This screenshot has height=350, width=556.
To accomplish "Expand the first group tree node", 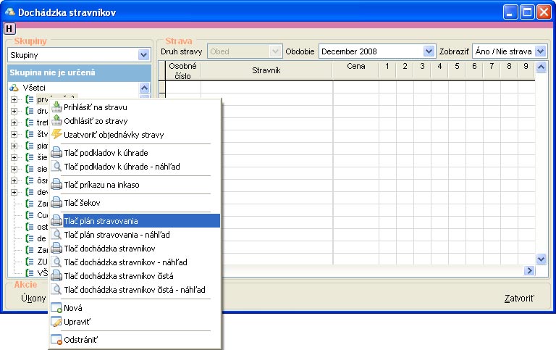I will (14, 99).
